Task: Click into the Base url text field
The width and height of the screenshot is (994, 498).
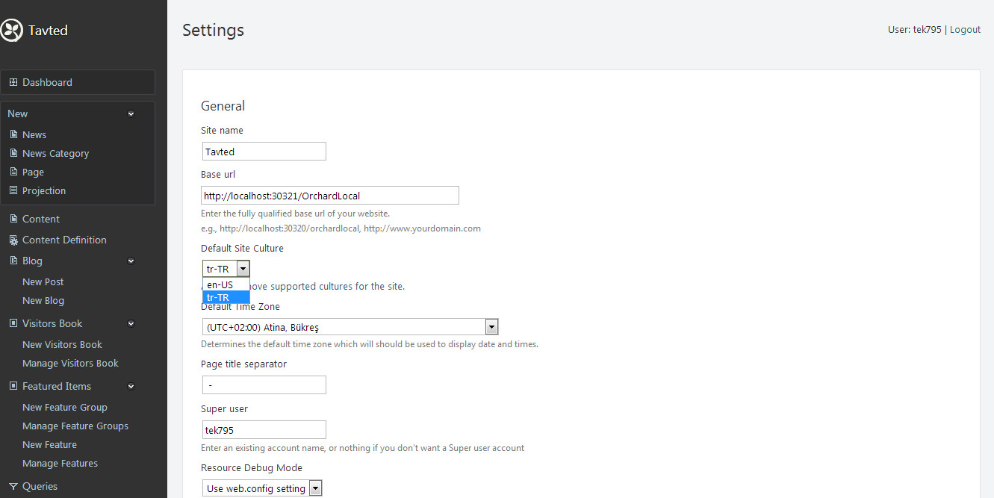Action: point(330,196)
